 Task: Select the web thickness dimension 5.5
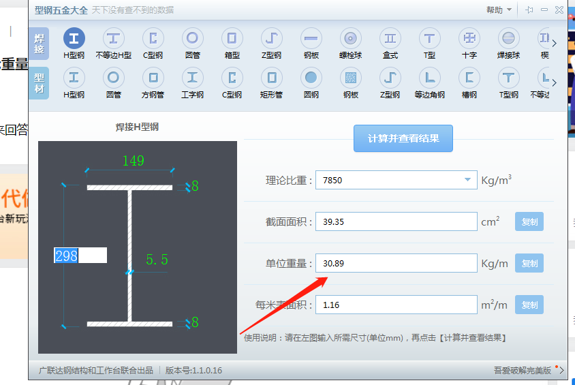tap(157, 260)
